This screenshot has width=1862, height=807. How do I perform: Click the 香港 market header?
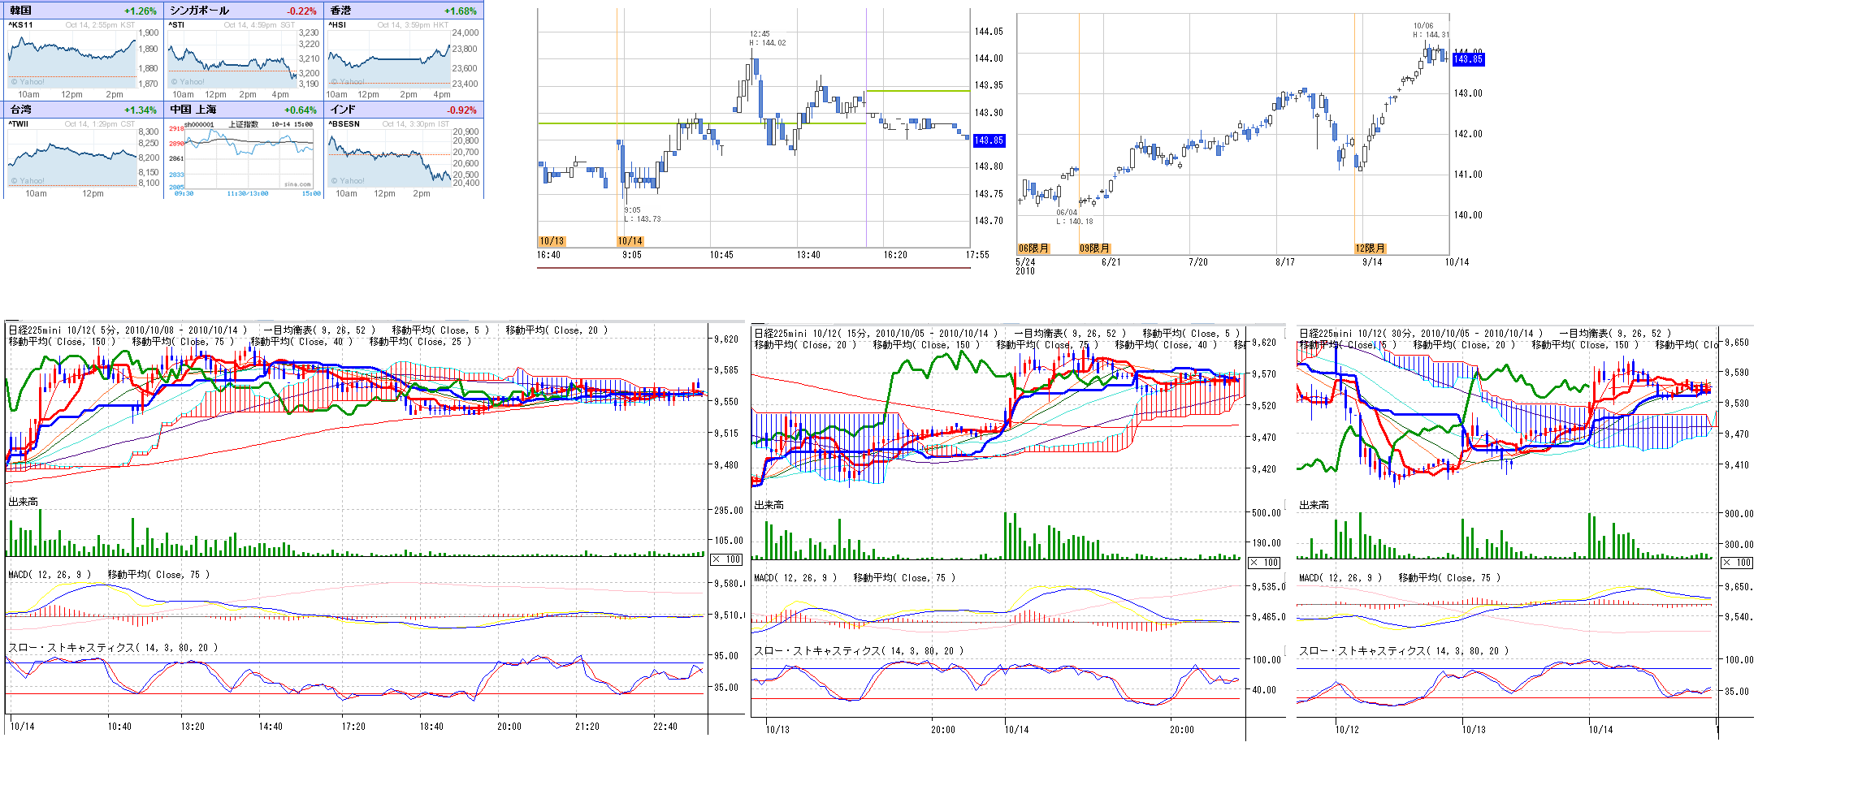pyautogui.click(x=341, y=11)
